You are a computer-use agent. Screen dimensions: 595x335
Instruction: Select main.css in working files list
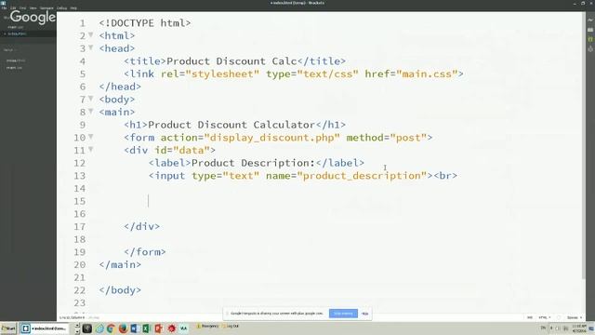point(16,27)
